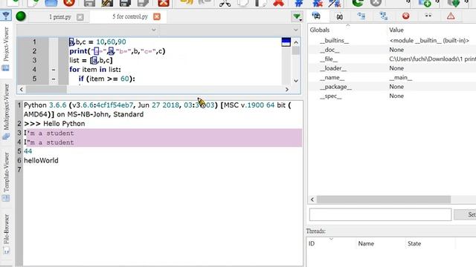Open the green arrow open-editors list dropdown
Screen dimensions: 476x267
pos(297,16)
